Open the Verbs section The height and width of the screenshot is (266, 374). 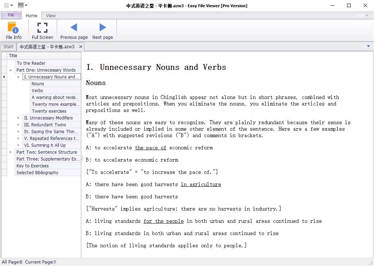tap(55, 90)
